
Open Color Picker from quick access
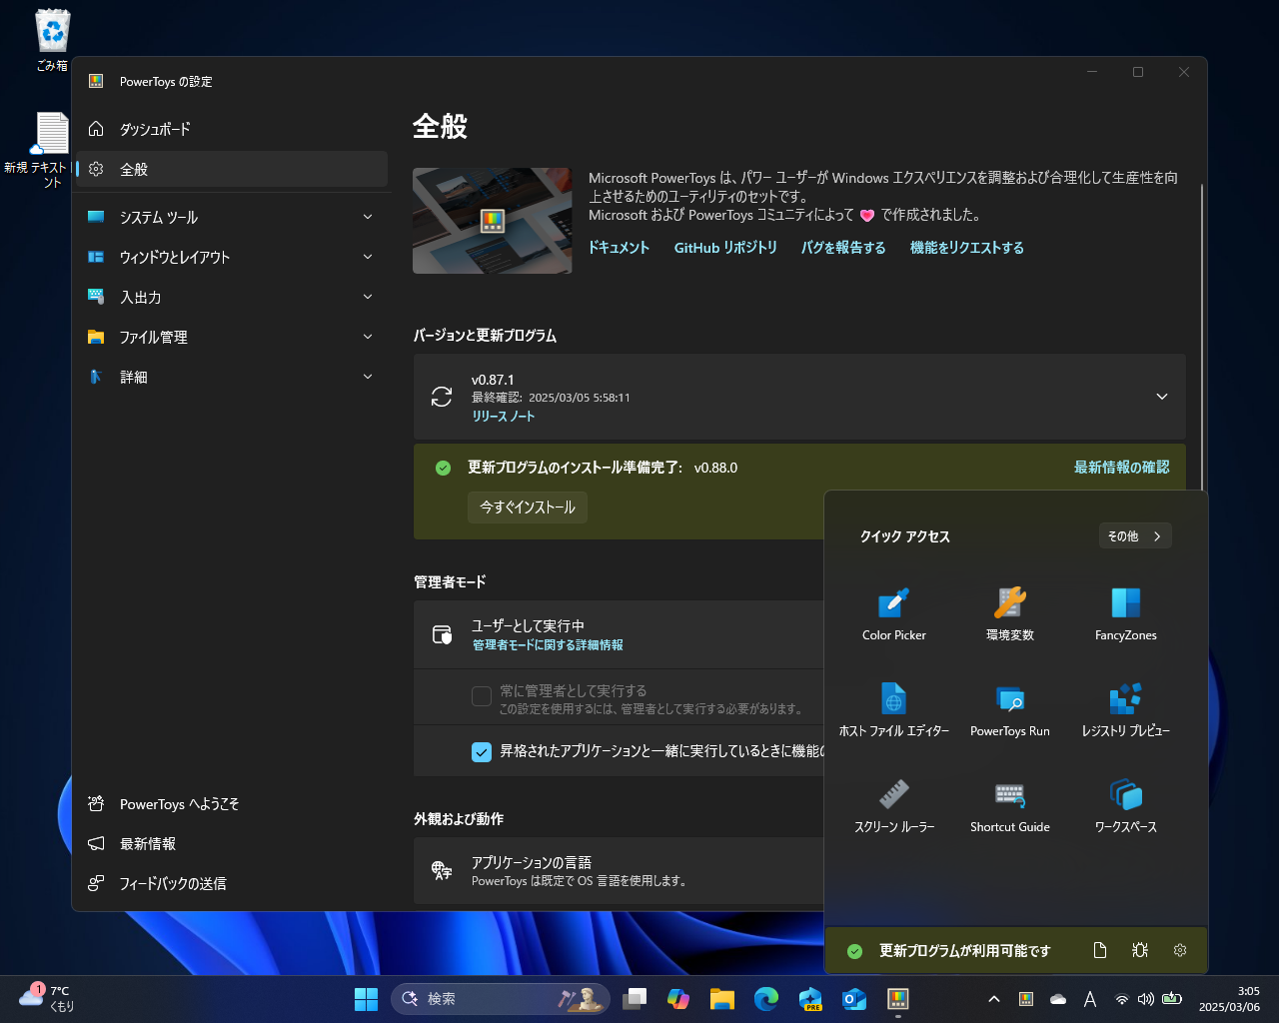click(892, 613)
